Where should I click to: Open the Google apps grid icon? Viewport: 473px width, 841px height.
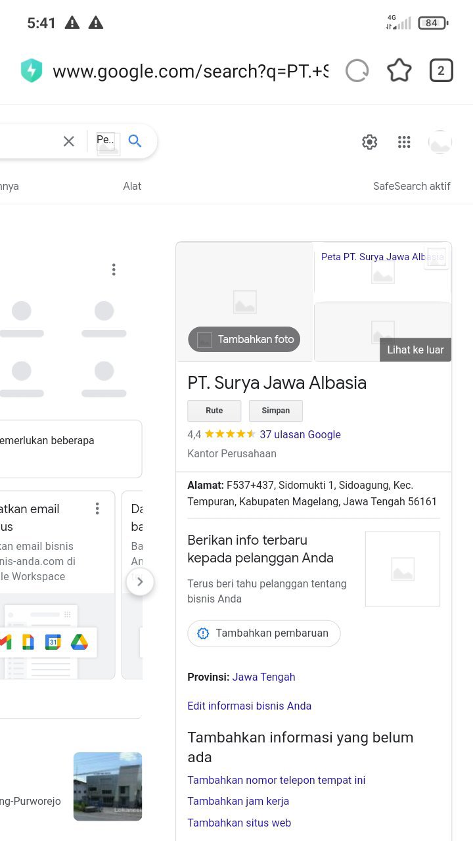coord(404,142)
